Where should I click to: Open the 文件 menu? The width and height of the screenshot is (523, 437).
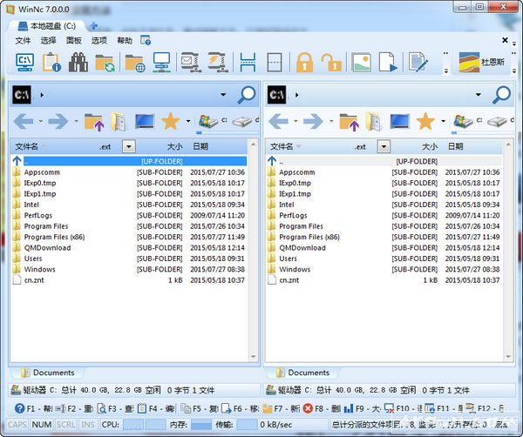(23, 41)
